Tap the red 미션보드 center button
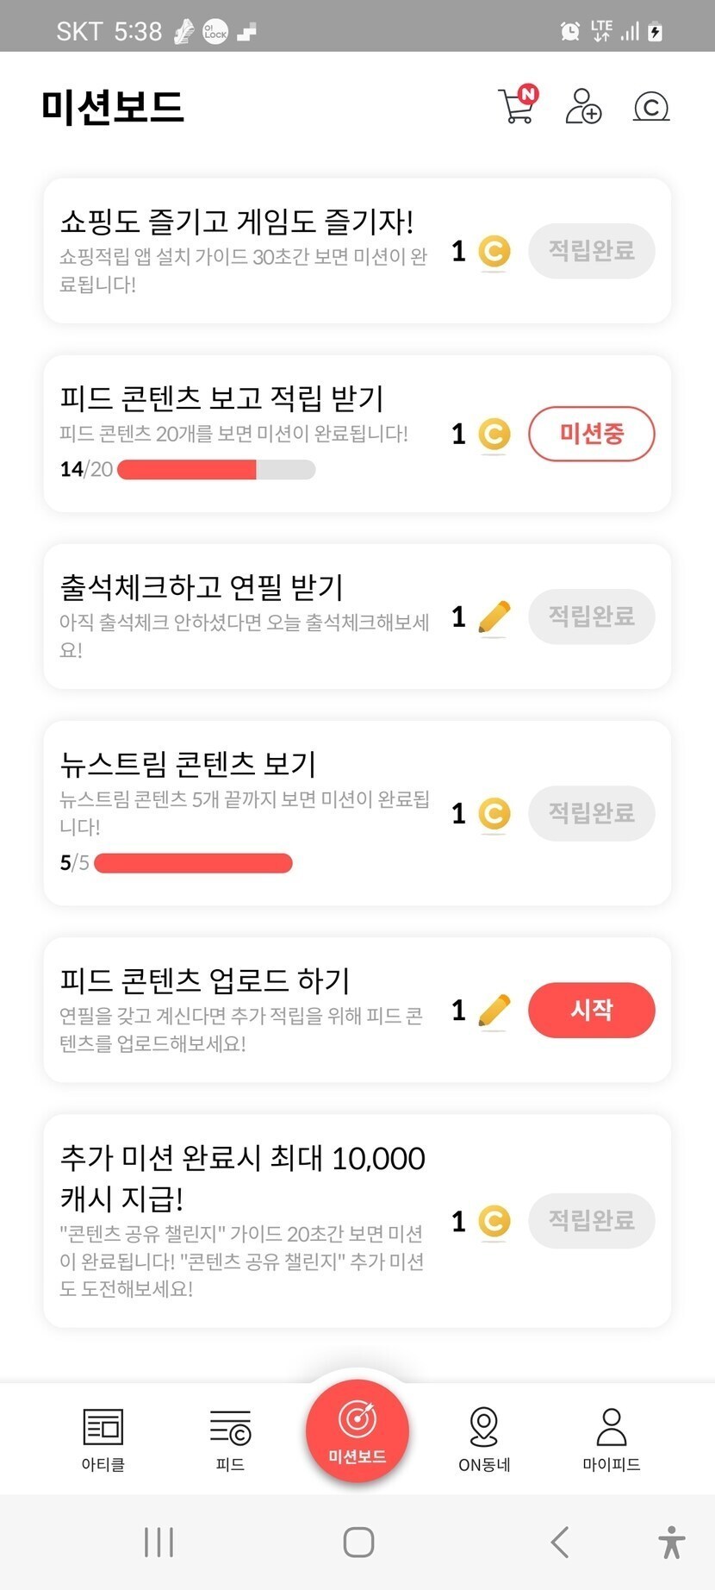Viewport: 715px width, 1590px height. 357,1431
